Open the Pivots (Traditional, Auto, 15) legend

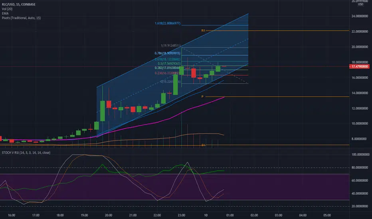pos(21,18)
